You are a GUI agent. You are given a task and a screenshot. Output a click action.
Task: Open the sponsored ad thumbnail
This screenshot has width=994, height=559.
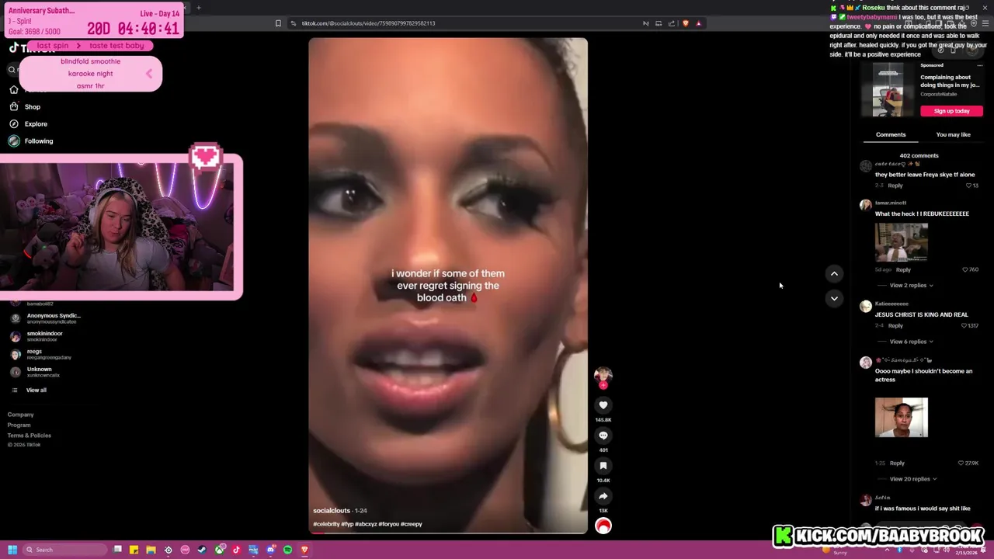click(888, 90)
